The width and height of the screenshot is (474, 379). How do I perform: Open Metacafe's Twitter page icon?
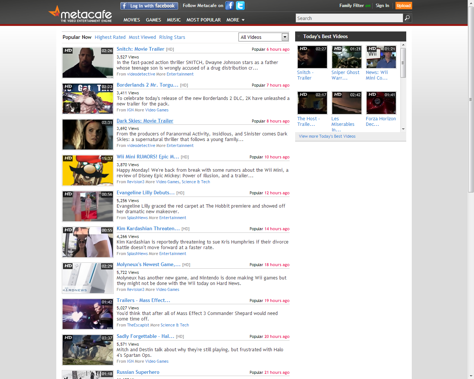click(x=240, y=6)
